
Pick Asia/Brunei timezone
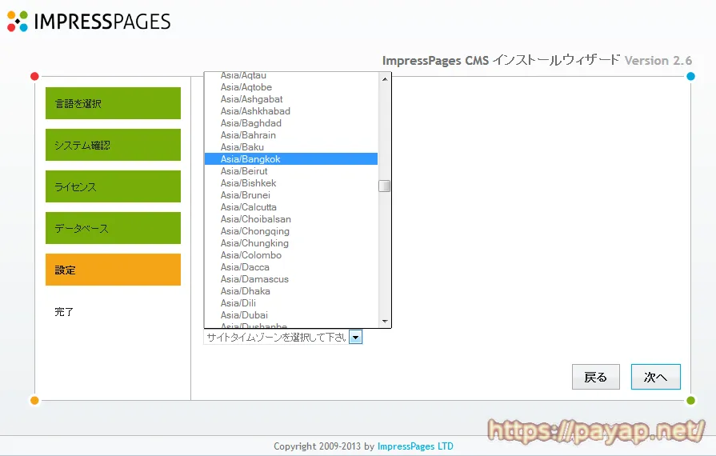291,195
